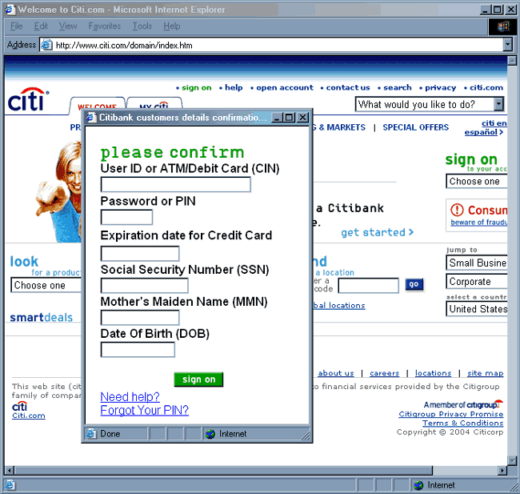Open the 'site map' footer link

coord(485,373)
